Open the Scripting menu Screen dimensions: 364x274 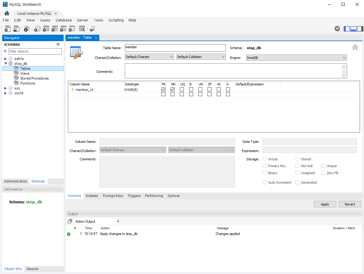[116, 20]
